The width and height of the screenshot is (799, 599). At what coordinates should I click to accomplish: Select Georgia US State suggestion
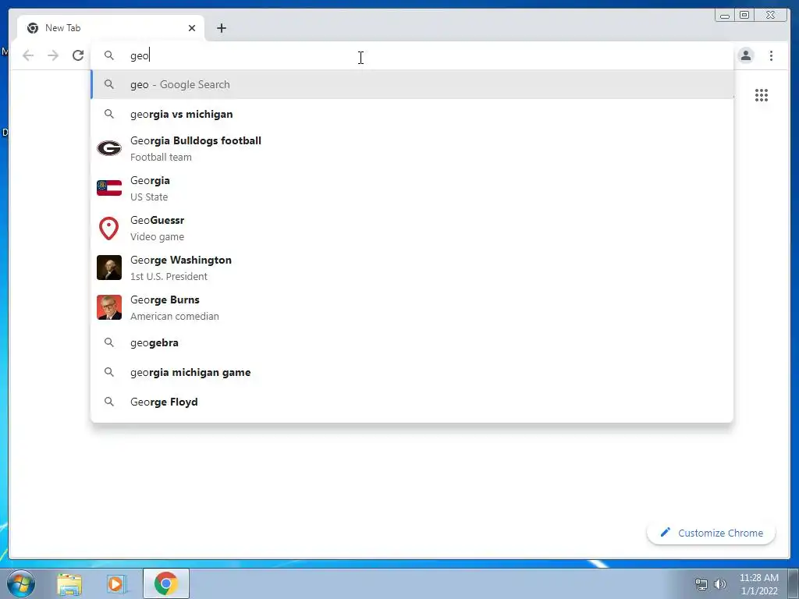[x=412, y=188]
